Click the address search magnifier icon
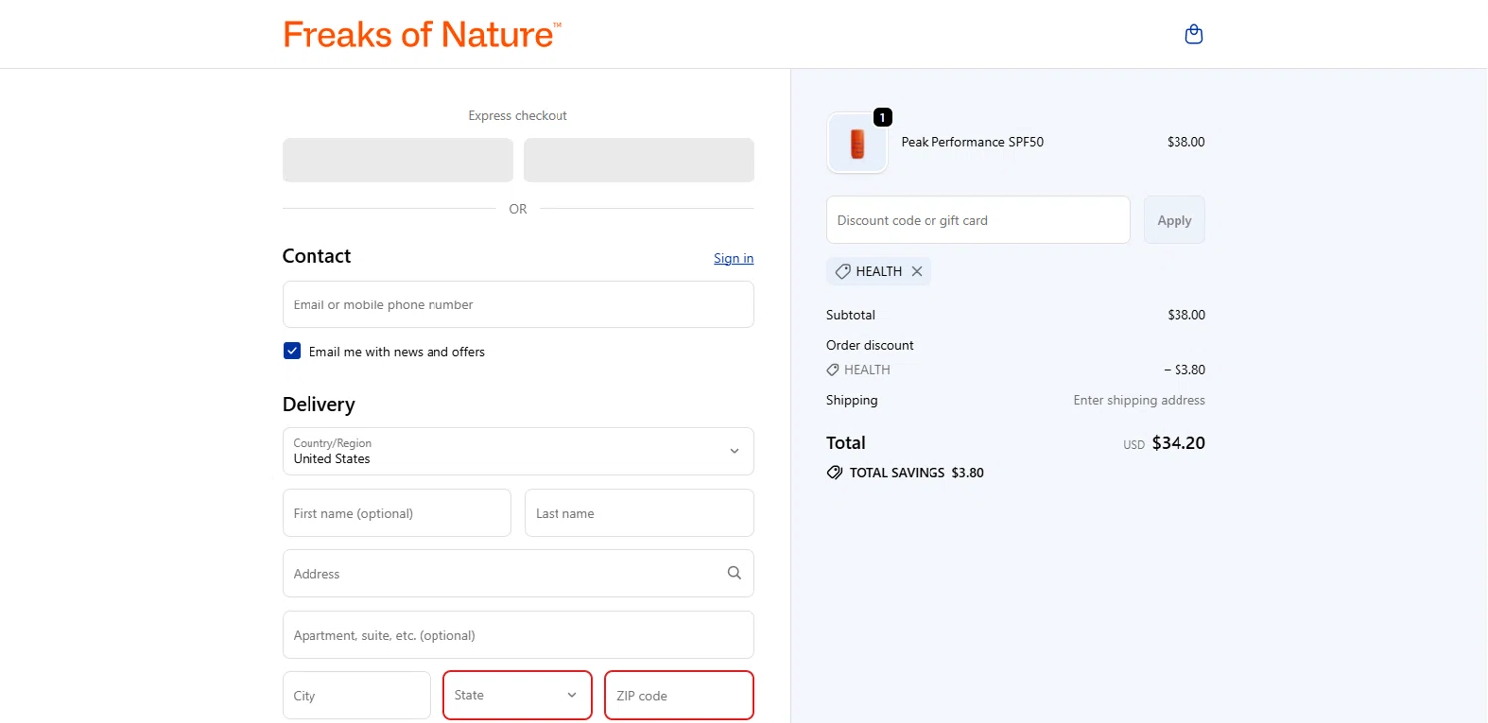Screen dimensions: 1488x723 (x=734, y=573)
